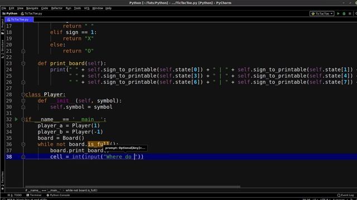The width and height of the screenshot is (357, 200).
Task: Click 'player_b = Player(-1)' on line 34
Action: pyautogui.click(x=70, y=132)
